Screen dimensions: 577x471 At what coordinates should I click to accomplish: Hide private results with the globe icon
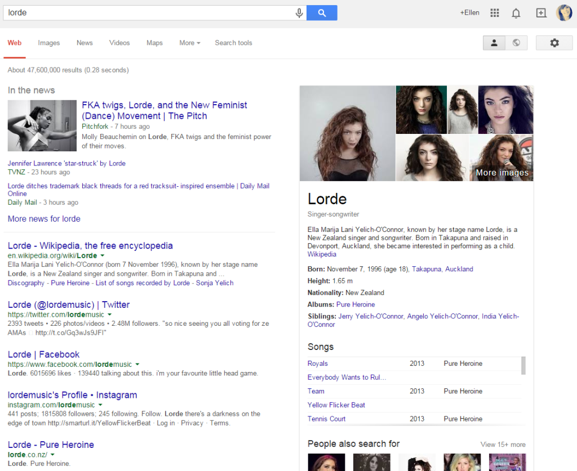(516, 43)
